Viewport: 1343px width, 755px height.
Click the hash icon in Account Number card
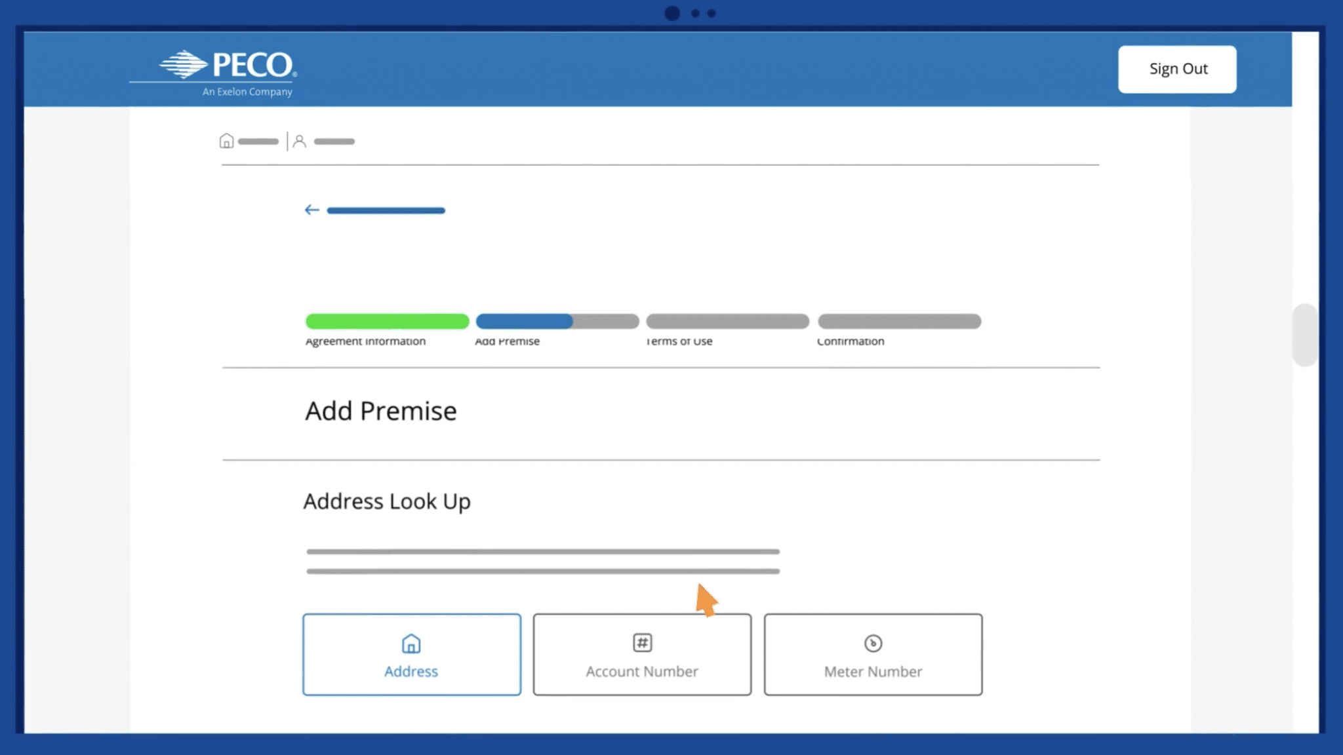pos(642,643)
